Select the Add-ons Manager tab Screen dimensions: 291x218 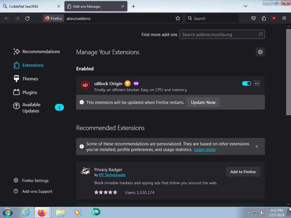tap(96, 6)
